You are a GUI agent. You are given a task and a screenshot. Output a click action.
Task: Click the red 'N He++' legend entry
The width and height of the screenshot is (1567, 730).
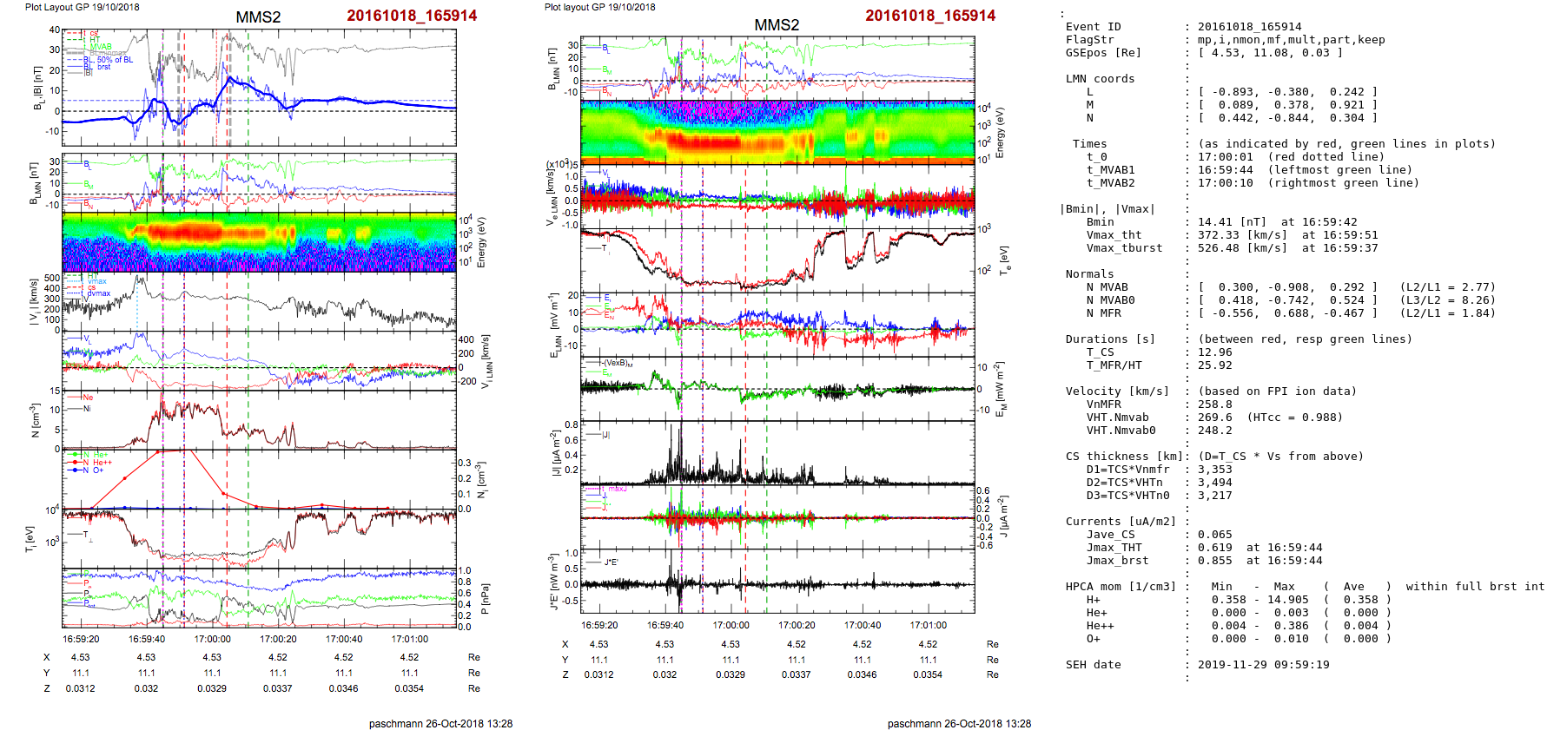point(102,463)
